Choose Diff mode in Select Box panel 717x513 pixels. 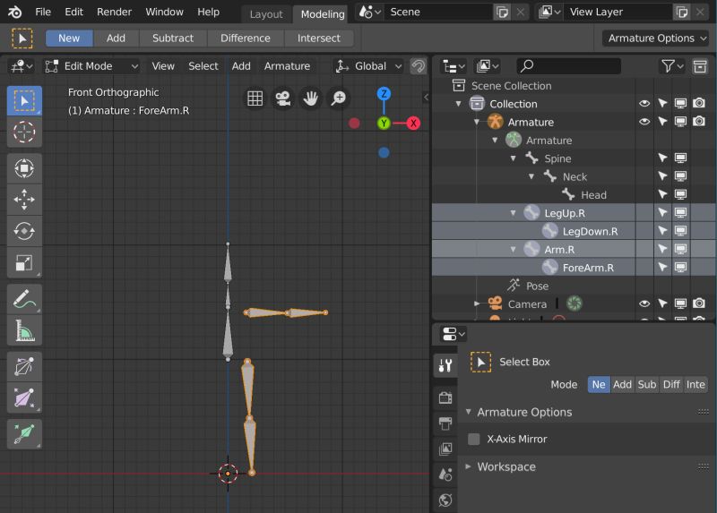671,385
